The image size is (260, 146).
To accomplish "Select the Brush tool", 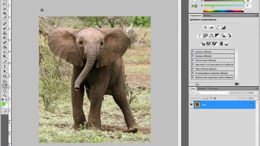I will (4, 28).
